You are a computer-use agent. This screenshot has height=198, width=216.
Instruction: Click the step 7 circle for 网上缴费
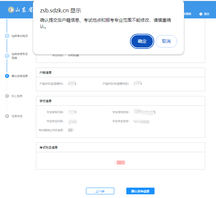(x=7, y=96)
